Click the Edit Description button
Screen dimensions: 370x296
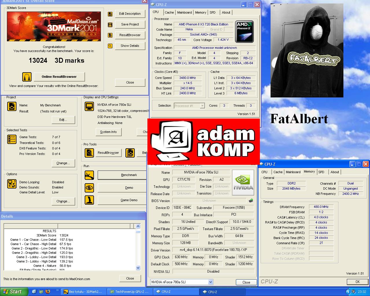click(130, 14)
